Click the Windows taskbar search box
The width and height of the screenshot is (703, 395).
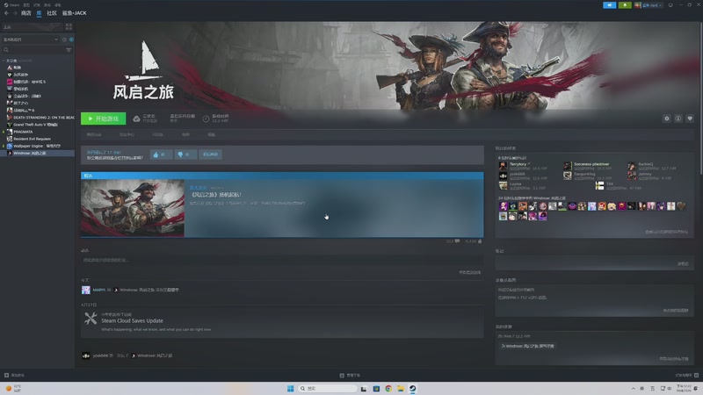pyautogui.click(x=328, y=388)
